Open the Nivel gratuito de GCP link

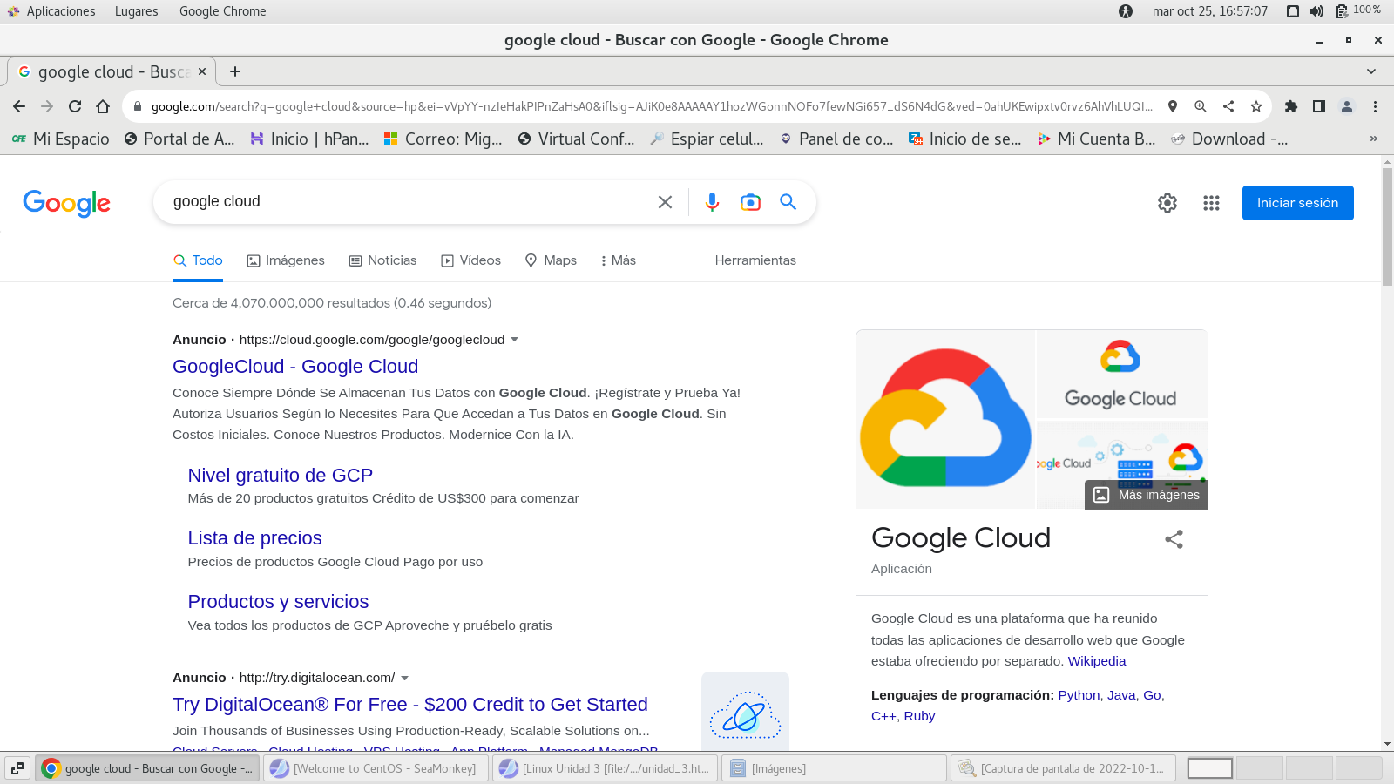tap(280, 476)
